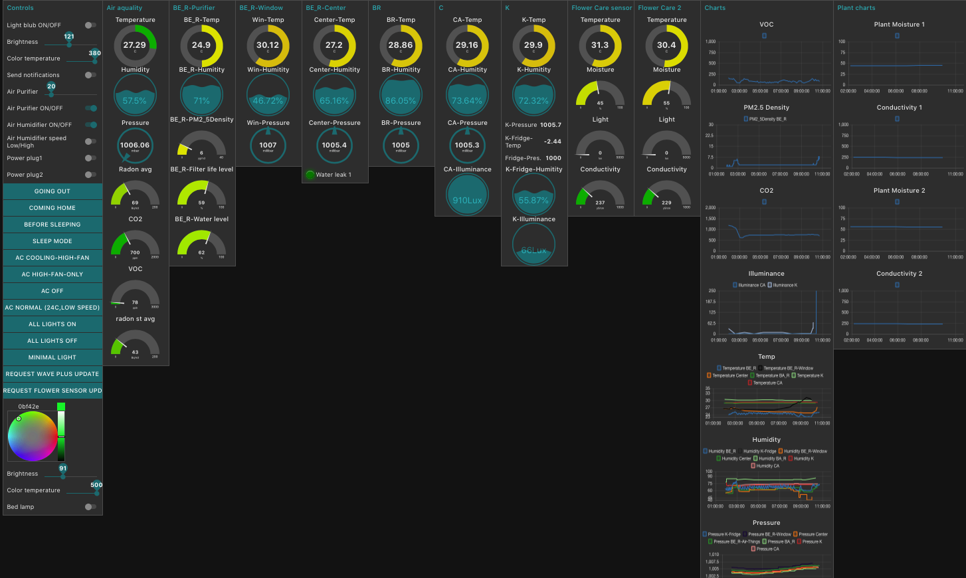
Task: Click the BE_R-Water level gauge
Action: point(201,244)
